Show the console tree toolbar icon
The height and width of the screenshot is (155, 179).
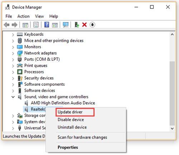coord(25,25)
